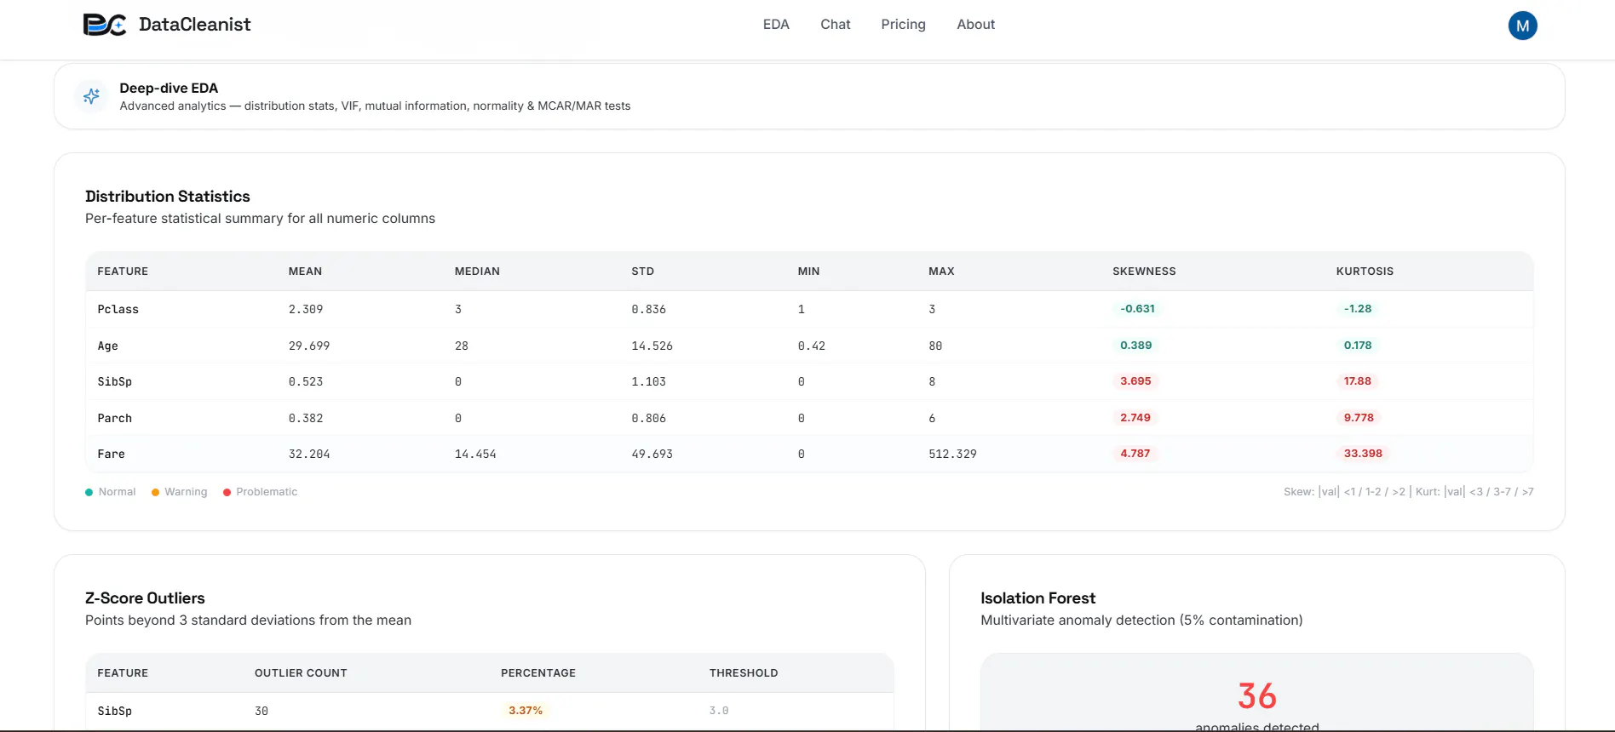The image size is (1615, 732).
Task: Click the Advanced analytics description text
Action: (375, 106)
